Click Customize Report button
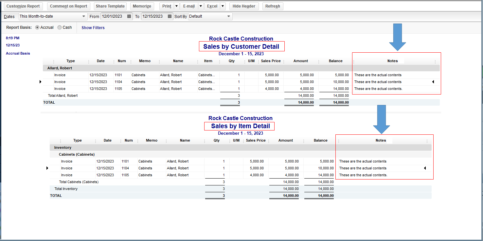This screenshot has height=241, width=483. 23,6
